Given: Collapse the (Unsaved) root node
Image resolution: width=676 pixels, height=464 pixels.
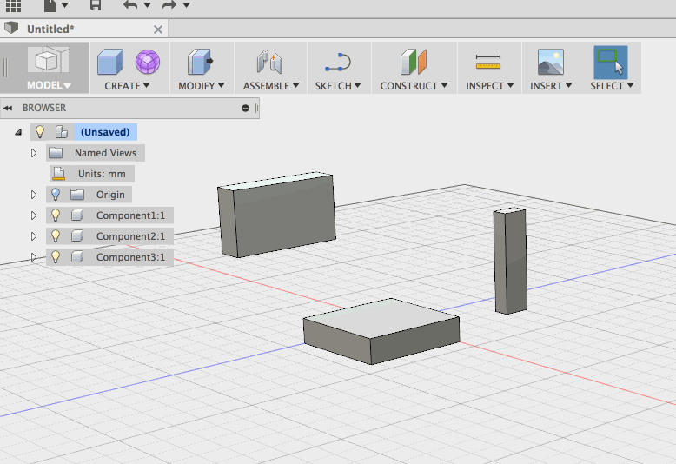Looking at the screenshot, I should [x=18, y=132].
